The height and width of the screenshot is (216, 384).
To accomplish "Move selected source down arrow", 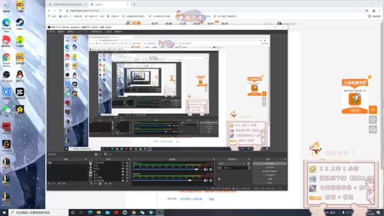I will [x=110, y=183].
